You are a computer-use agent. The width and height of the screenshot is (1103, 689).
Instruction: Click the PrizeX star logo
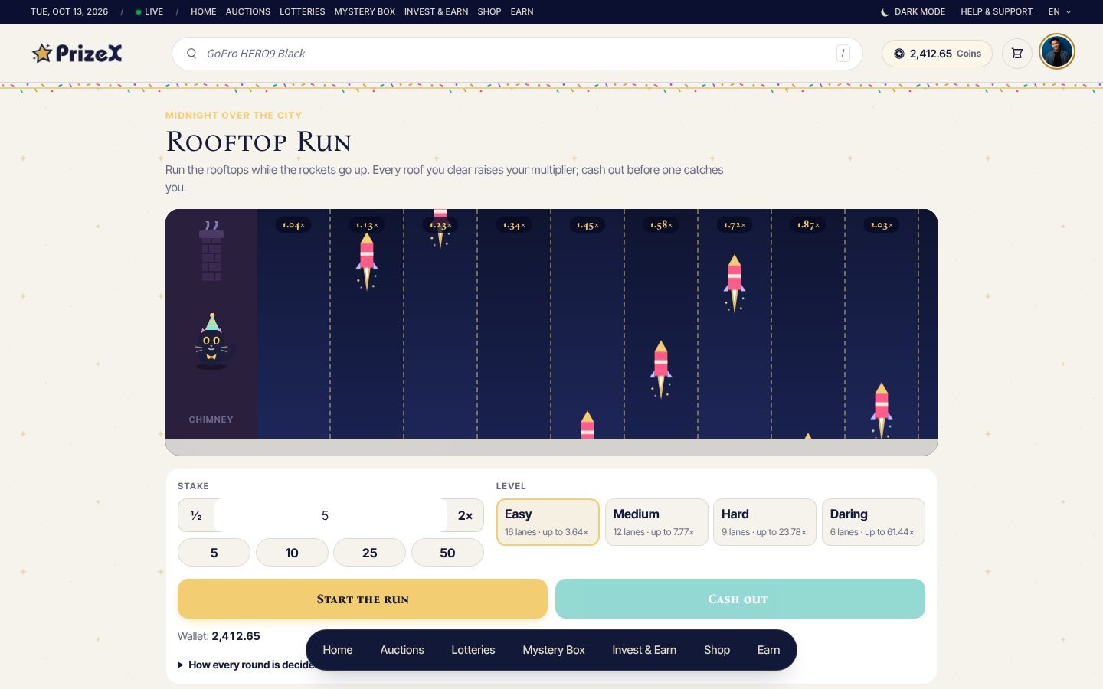(77, 54)
